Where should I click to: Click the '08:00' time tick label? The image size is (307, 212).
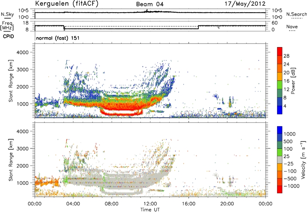[112, 204]
